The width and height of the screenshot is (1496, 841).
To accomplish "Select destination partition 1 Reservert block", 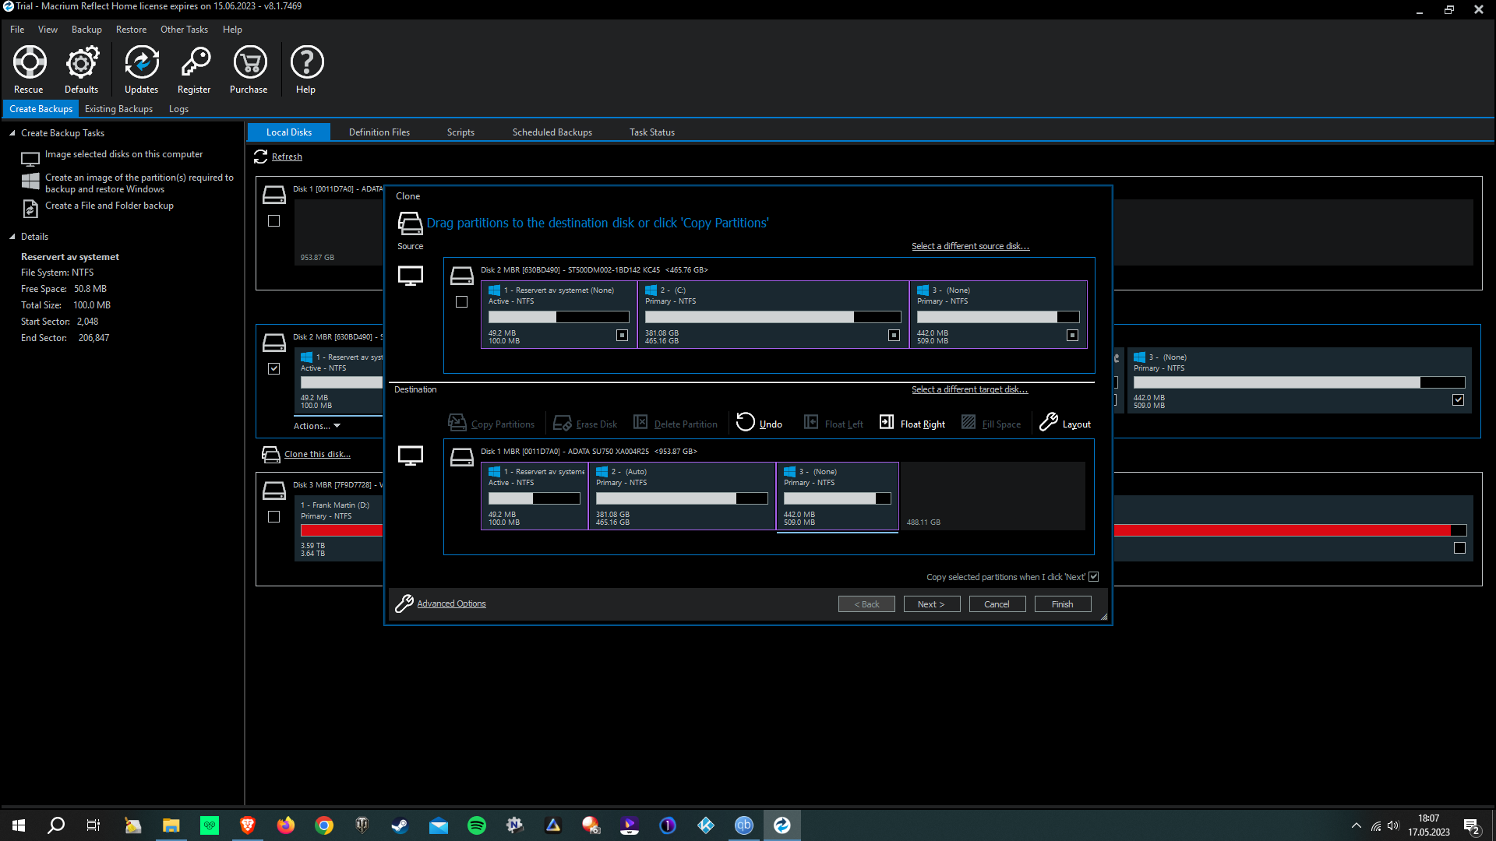I will point(535,496).
